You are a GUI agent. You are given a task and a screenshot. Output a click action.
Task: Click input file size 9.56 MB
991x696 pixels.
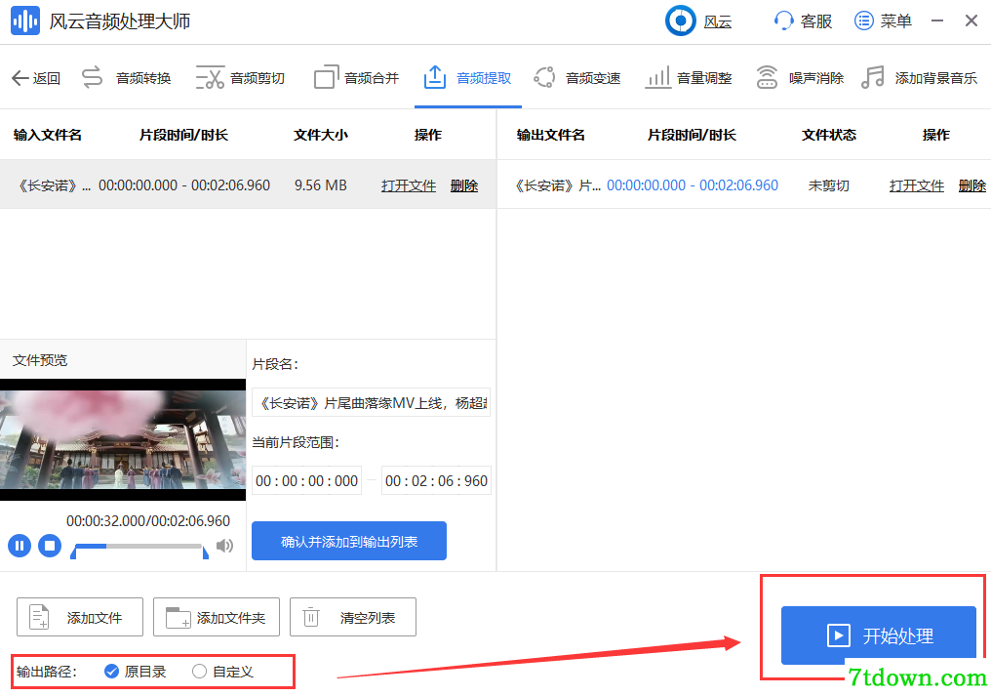point(321,185)
